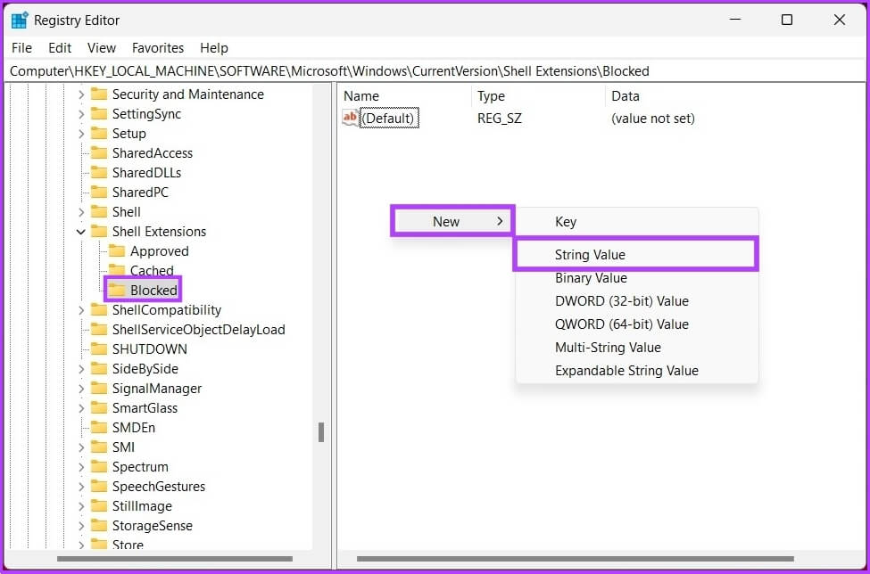The image size is (870, 574).
Task: Expand the Shell tree node
Action: point(81,211)
